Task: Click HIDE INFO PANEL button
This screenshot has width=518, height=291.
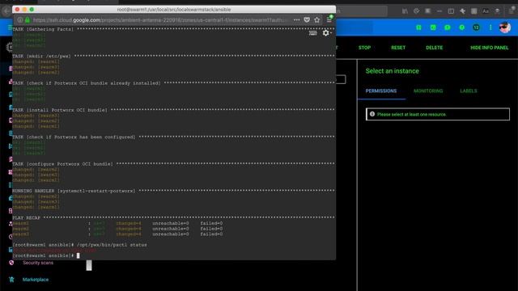Action: click(489, 48)
